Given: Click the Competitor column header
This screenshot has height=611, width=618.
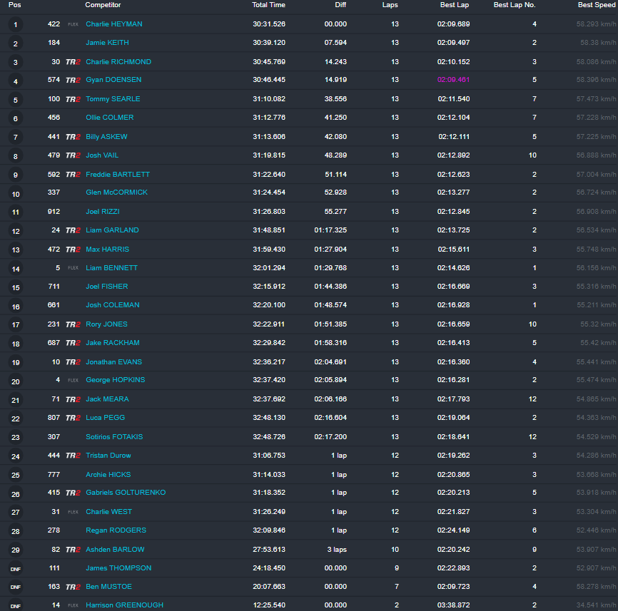Looking at the screenshot, I should [103, 5].
